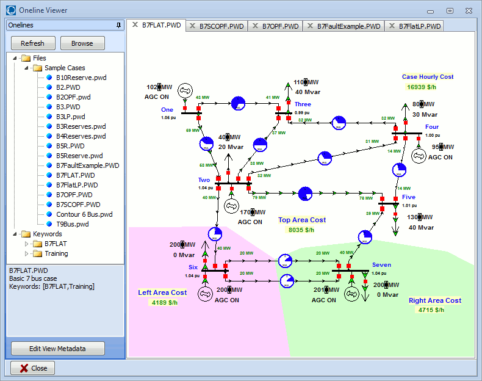Click the pie chart on line One–Three

(x=237, y=104)
